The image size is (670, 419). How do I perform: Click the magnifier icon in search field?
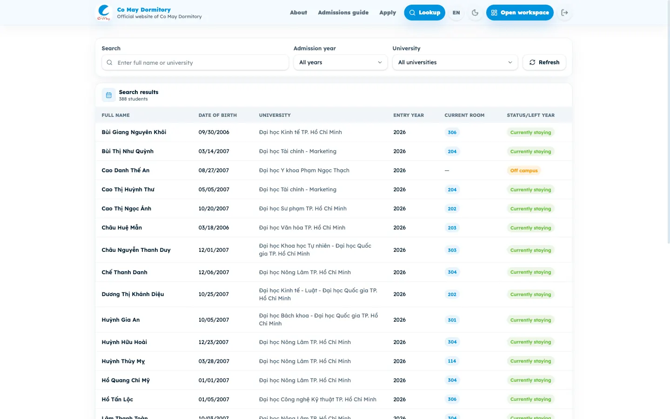[x=109, y=62]
